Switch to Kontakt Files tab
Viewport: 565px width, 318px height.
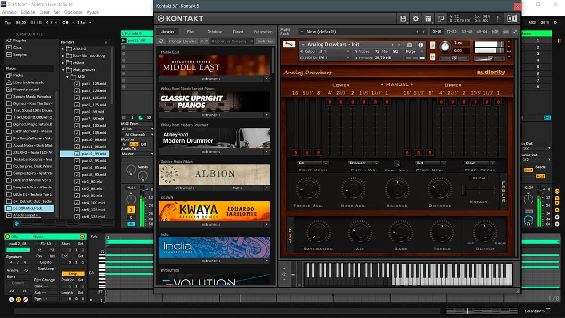191,32
